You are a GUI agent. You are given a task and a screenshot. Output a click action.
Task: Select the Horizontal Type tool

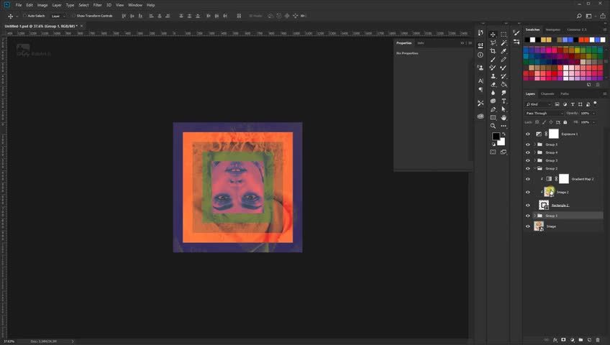(x=504, y=101)
